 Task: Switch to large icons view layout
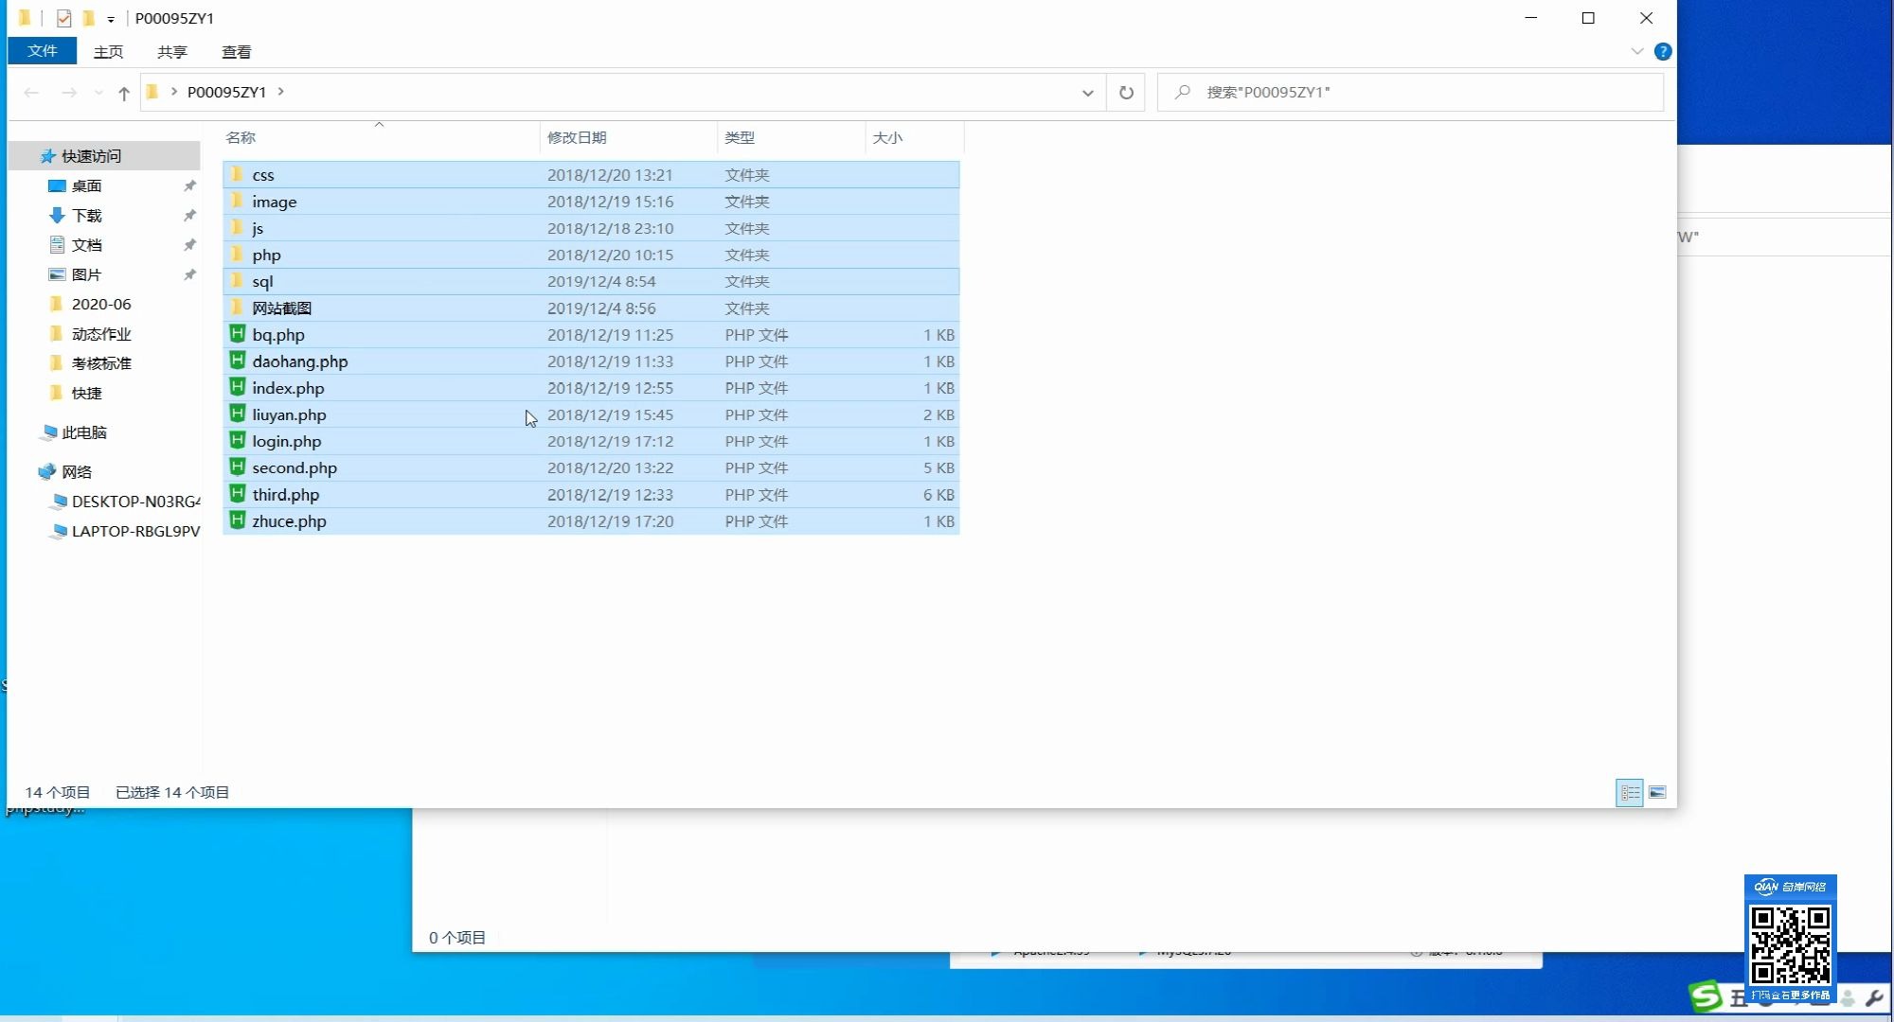[x=1657, y=793]
